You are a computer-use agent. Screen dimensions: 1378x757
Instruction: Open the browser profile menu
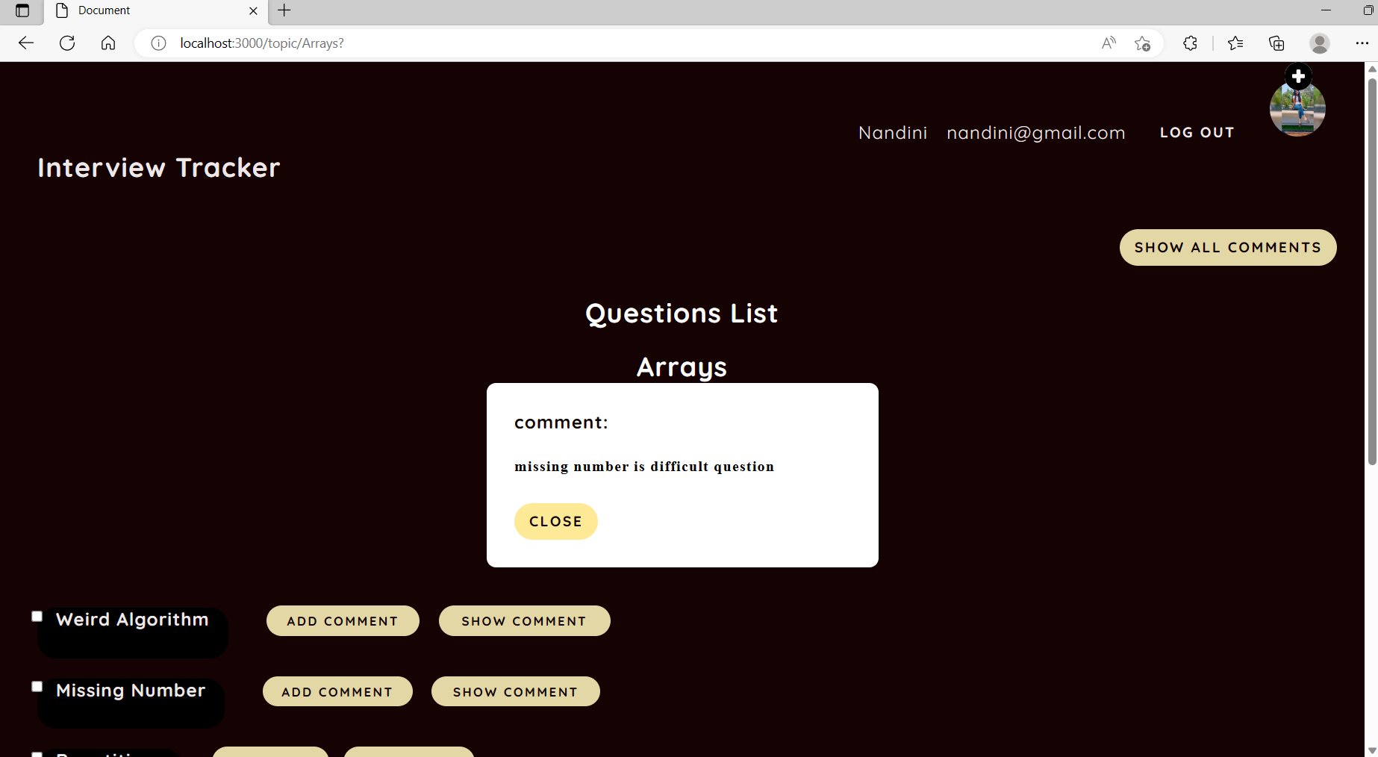click(1319, 43)
